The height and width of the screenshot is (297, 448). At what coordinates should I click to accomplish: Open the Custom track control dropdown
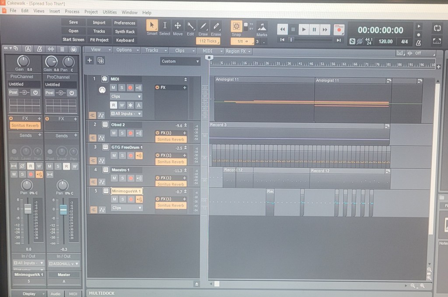tap(180, 61)
